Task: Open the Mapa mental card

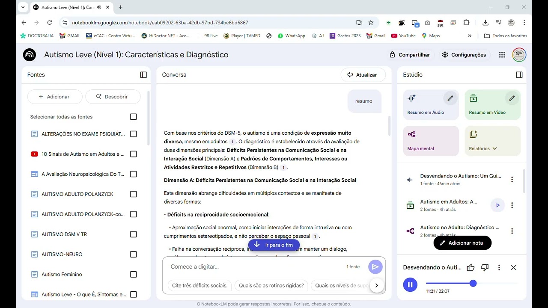Action: (431, 141)
